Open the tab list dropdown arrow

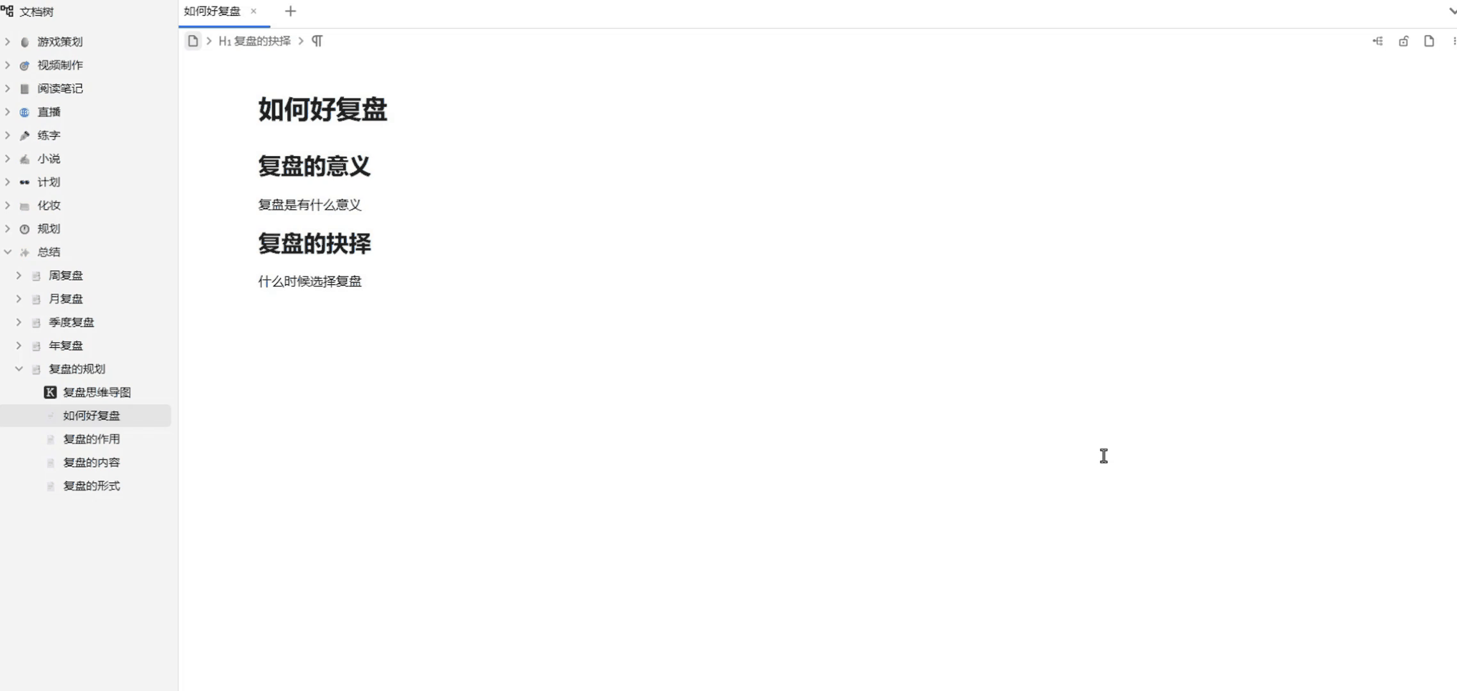coord(1452,12)
